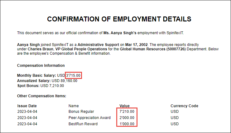Click the Compensation Information heading
The image size is (231, 133).
pos(41,66)
